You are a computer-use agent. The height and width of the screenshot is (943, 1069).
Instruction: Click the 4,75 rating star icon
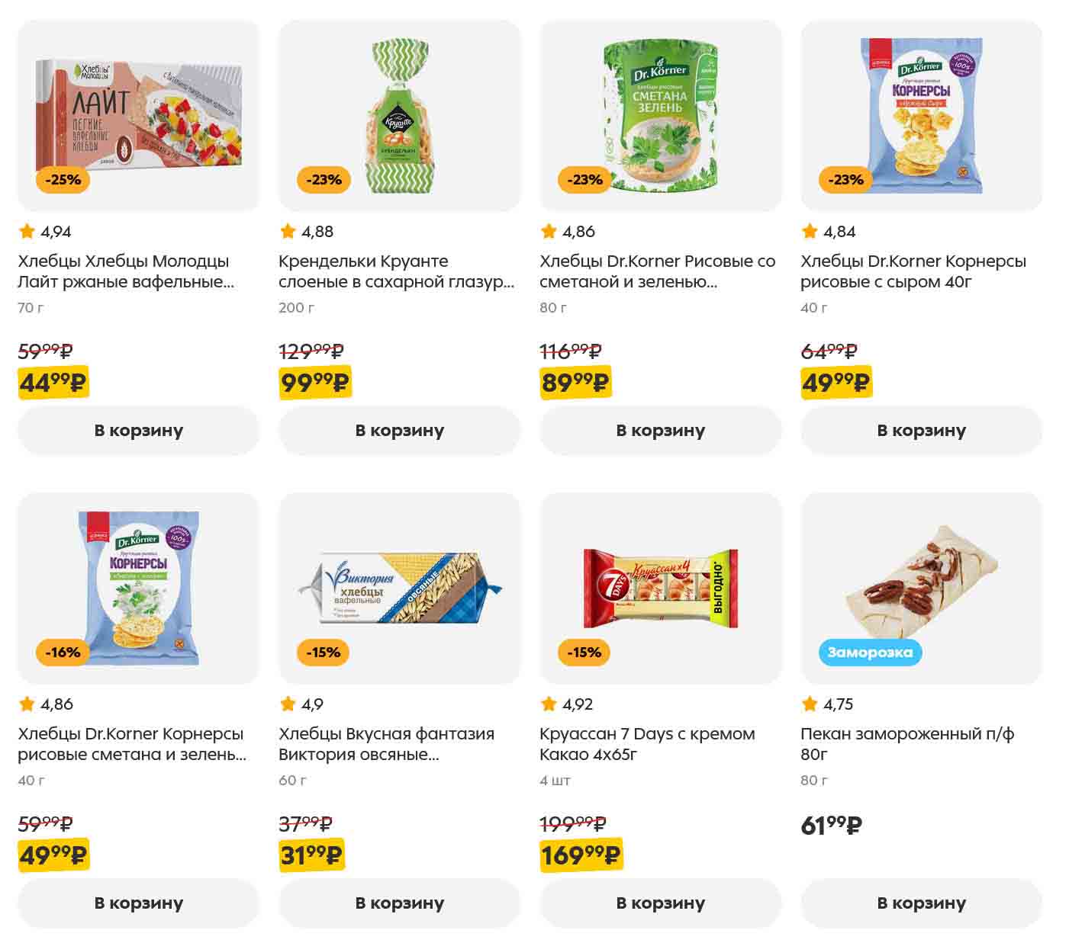(x=810, y=704)
